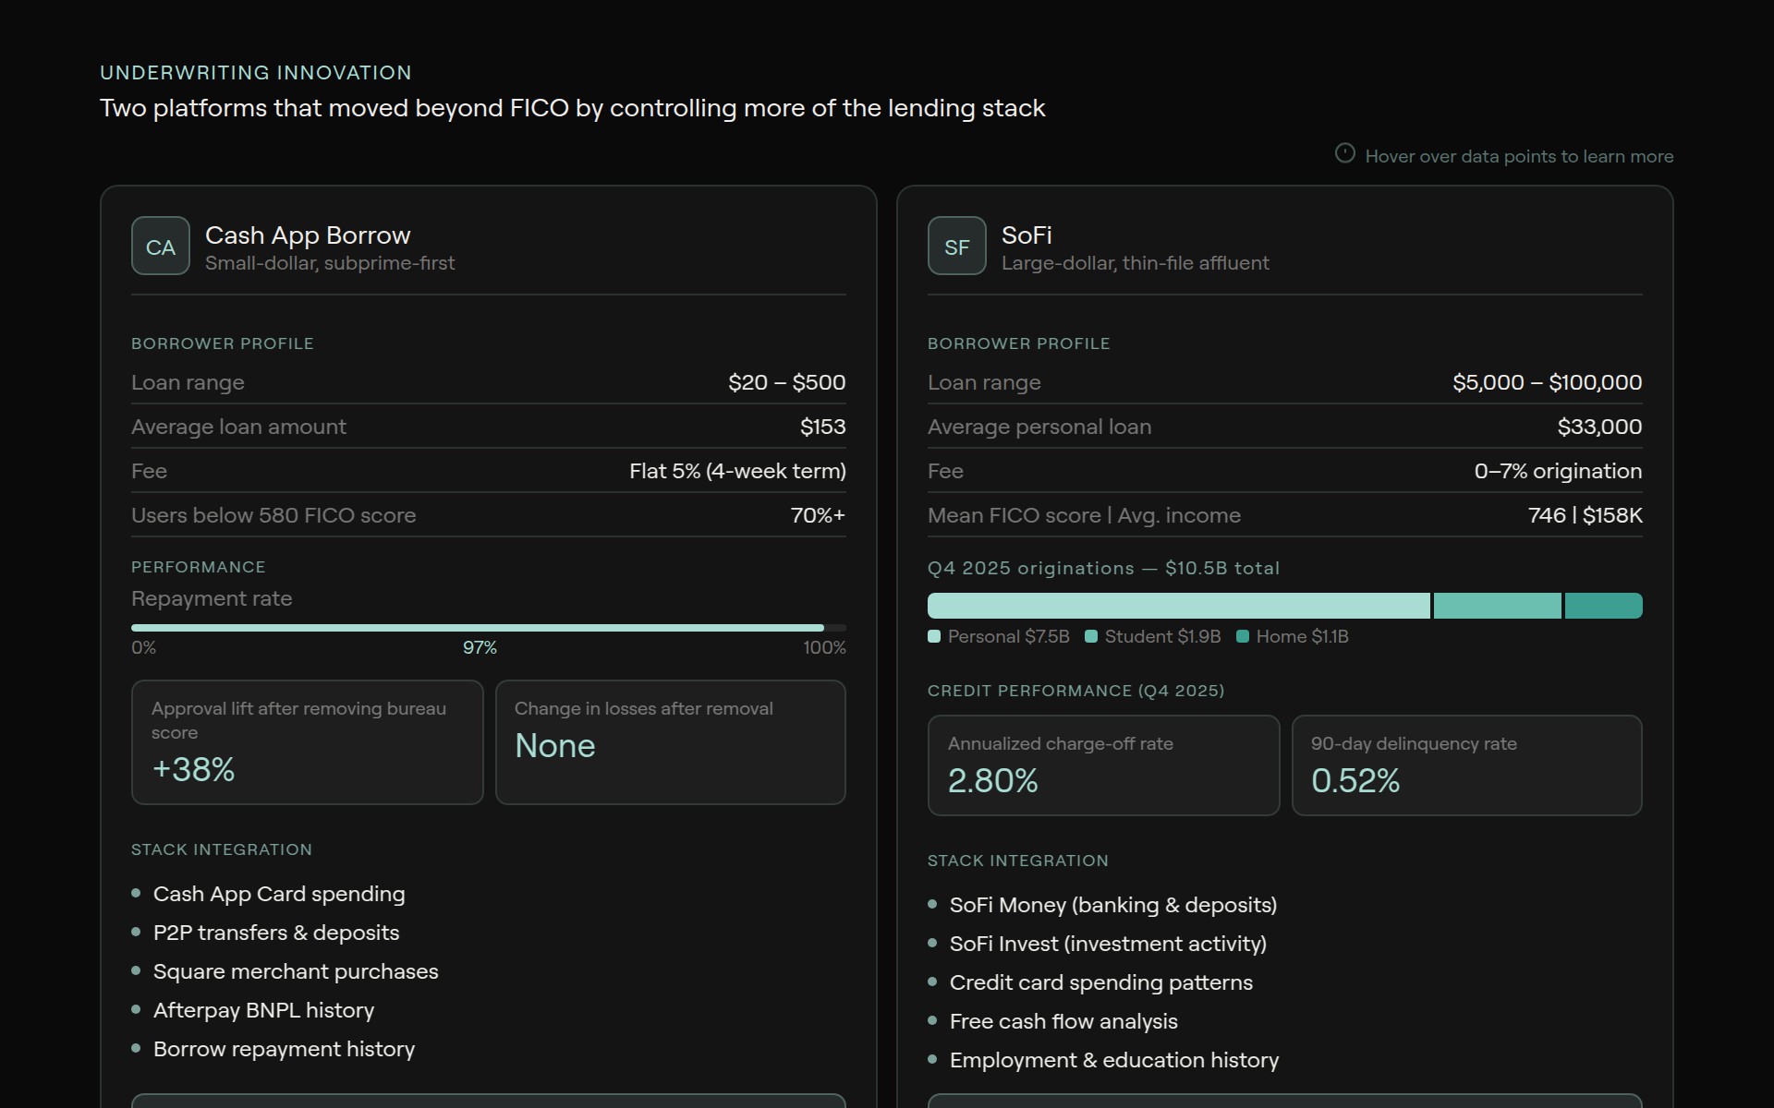This screenshot has height=1108, width=1774.
Task: Open the 90-day delinquency rate 0.52% card
Action: 1466,765
